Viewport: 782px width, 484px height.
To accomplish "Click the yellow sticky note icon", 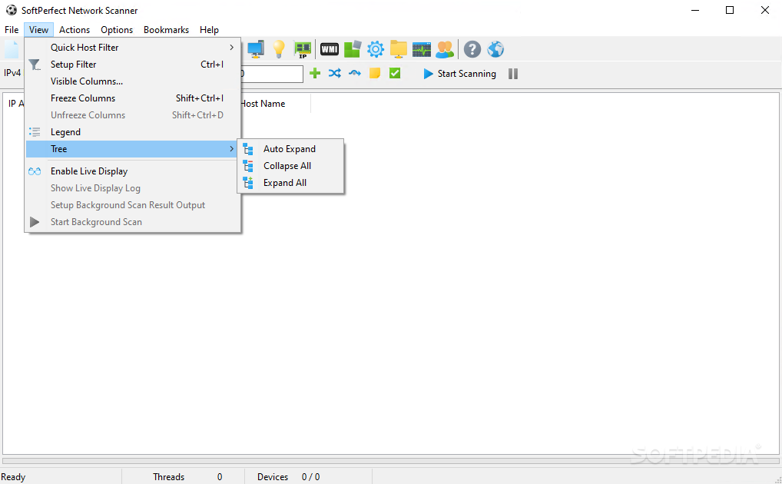I will 375,73.
